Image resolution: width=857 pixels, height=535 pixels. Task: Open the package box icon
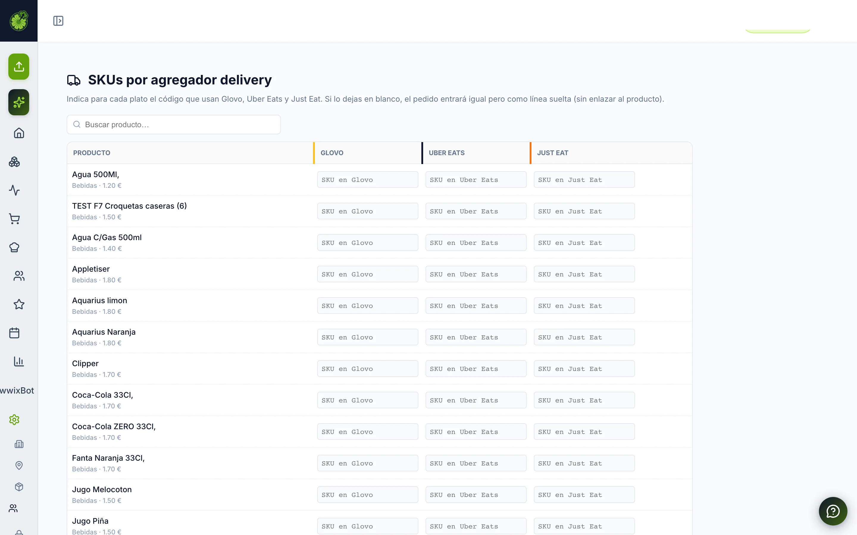tap(19, 487)
